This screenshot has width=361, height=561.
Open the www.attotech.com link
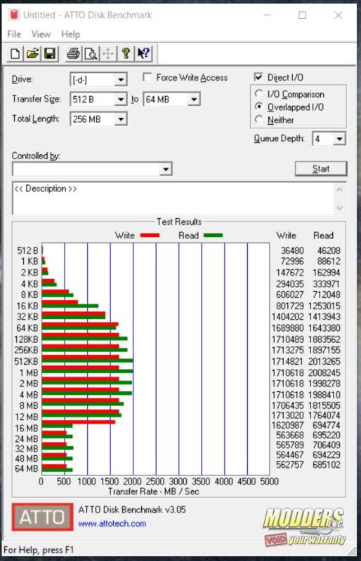click(x=112, y=523)
